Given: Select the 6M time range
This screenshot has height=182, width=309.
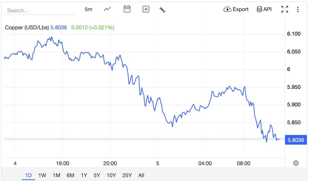Looking at the screenshot, I should point(70,175).
